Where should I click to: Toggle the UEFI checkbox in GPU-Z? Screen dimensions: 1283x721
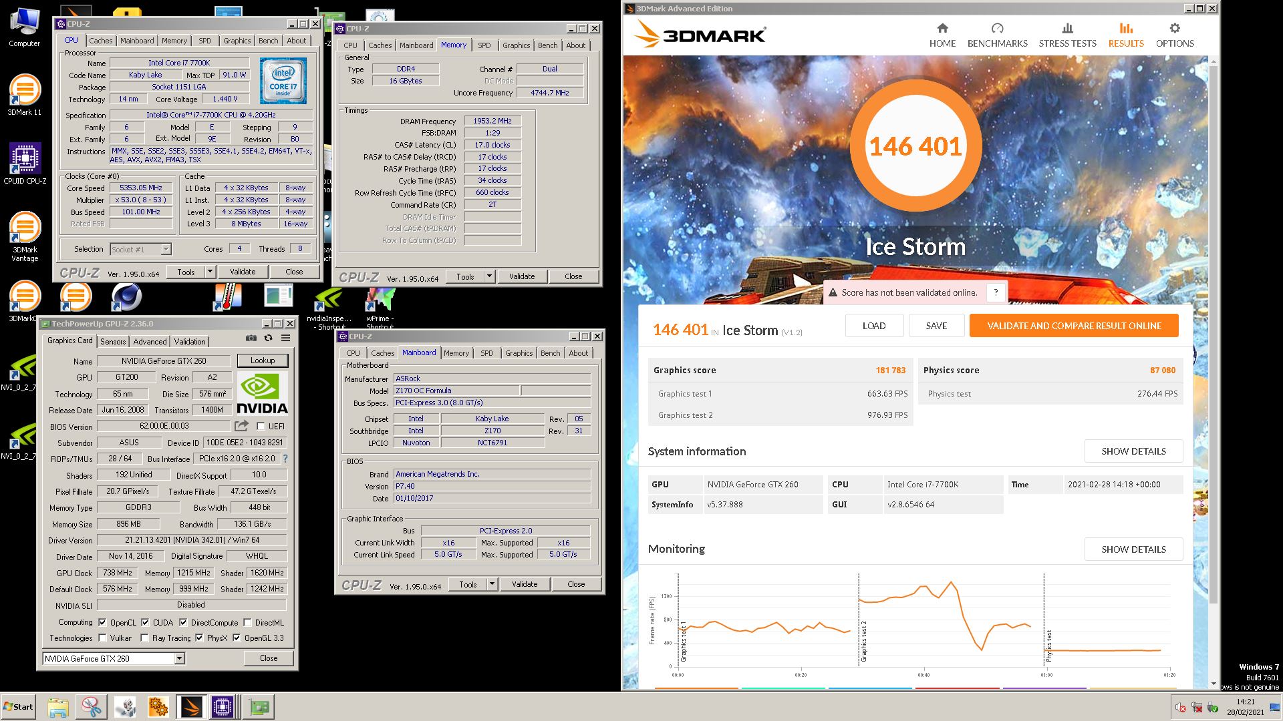click(261, 426)
